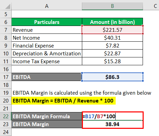Select the $40.31 value cell

[x=112, y=38]
